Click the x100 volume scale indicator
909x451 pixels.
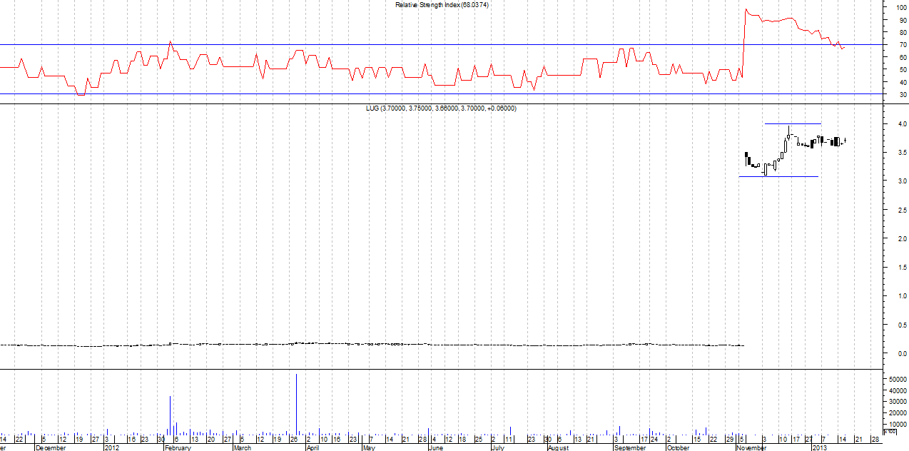890,432
